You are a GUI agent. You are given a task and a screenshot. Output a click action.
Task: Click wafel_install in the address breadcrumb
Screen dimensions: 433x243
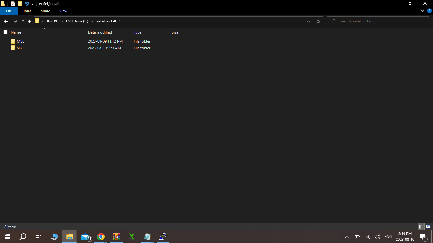coord(106,21)
